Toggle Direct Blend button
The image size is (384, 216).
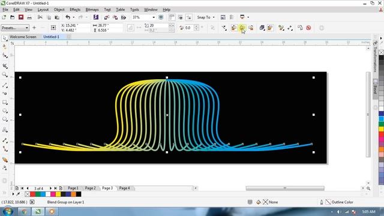[x=234, y=28]
